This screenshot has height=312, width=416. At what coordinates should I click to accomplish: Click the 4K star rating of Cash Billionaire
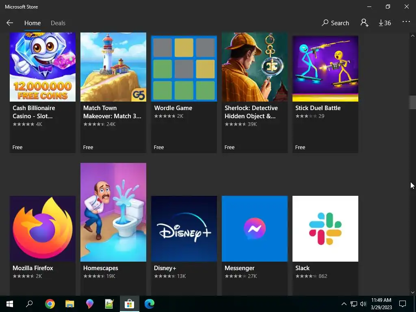click(27, 124)
